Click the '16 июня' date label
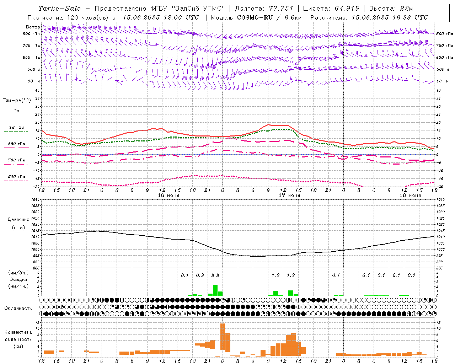 pyautogui.click(x=168, y=196)
